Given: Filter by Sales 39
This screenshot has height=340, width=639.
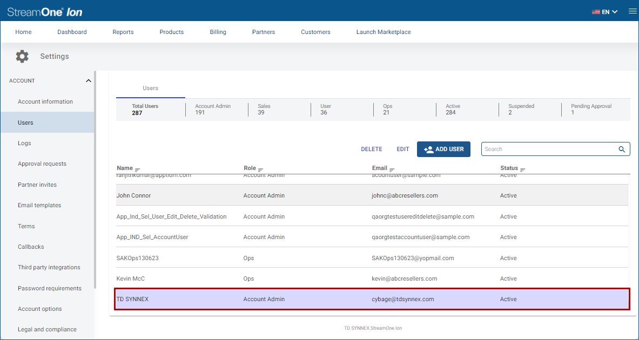Looking at the screenshot, I should pyautogui.click(x=264, y=109).
